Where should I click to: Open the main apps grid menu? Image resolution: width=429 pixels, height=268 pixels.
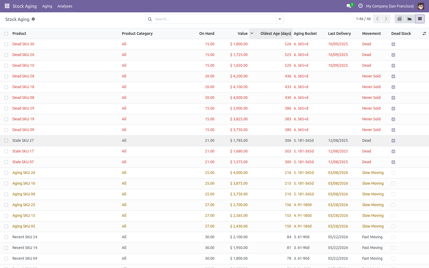tap(7, 6)
